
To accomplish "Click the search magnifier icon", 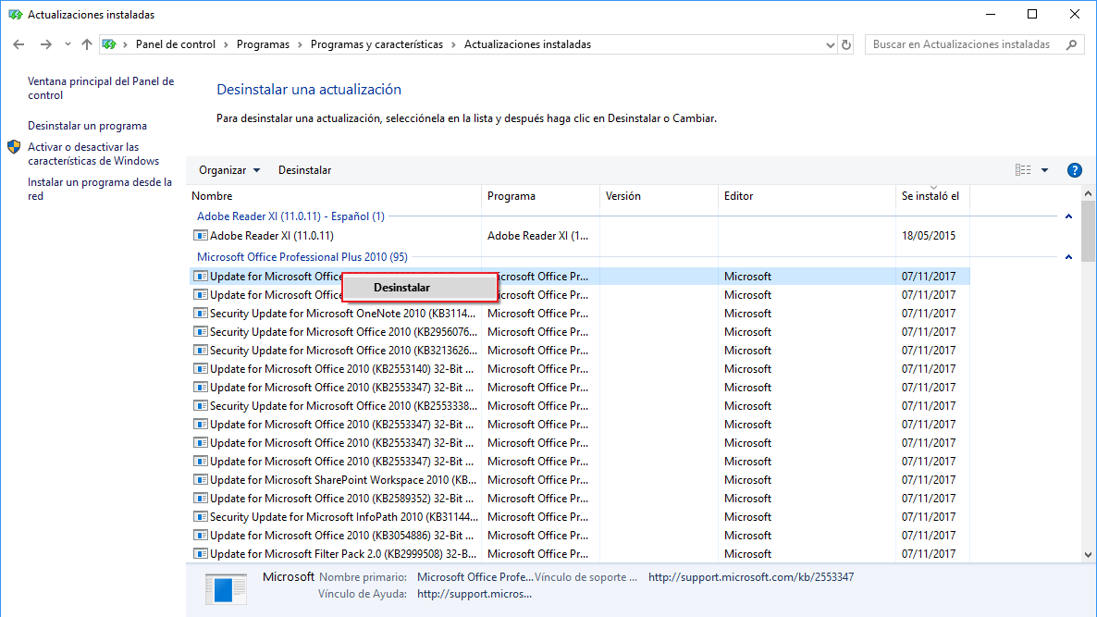I will click(x=1071, y=44).
